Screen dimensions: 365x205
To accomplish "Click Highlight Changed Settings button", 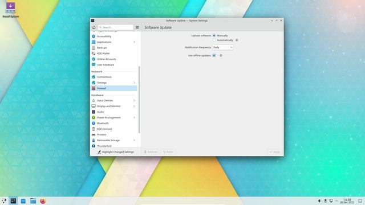I will pos(116,152).
